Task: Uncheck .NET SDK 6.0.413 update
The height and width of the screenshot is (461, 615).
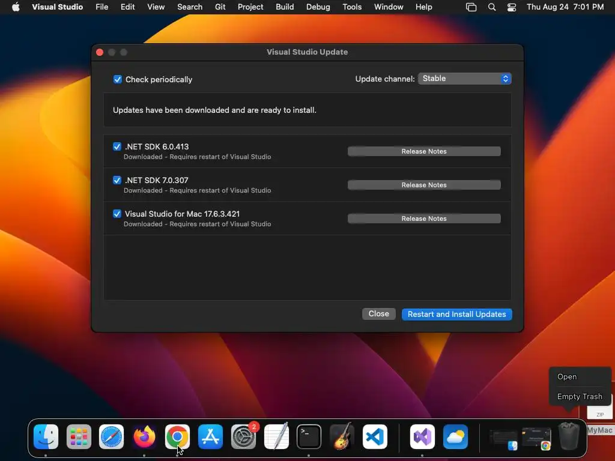Action: tap(117, 146)
